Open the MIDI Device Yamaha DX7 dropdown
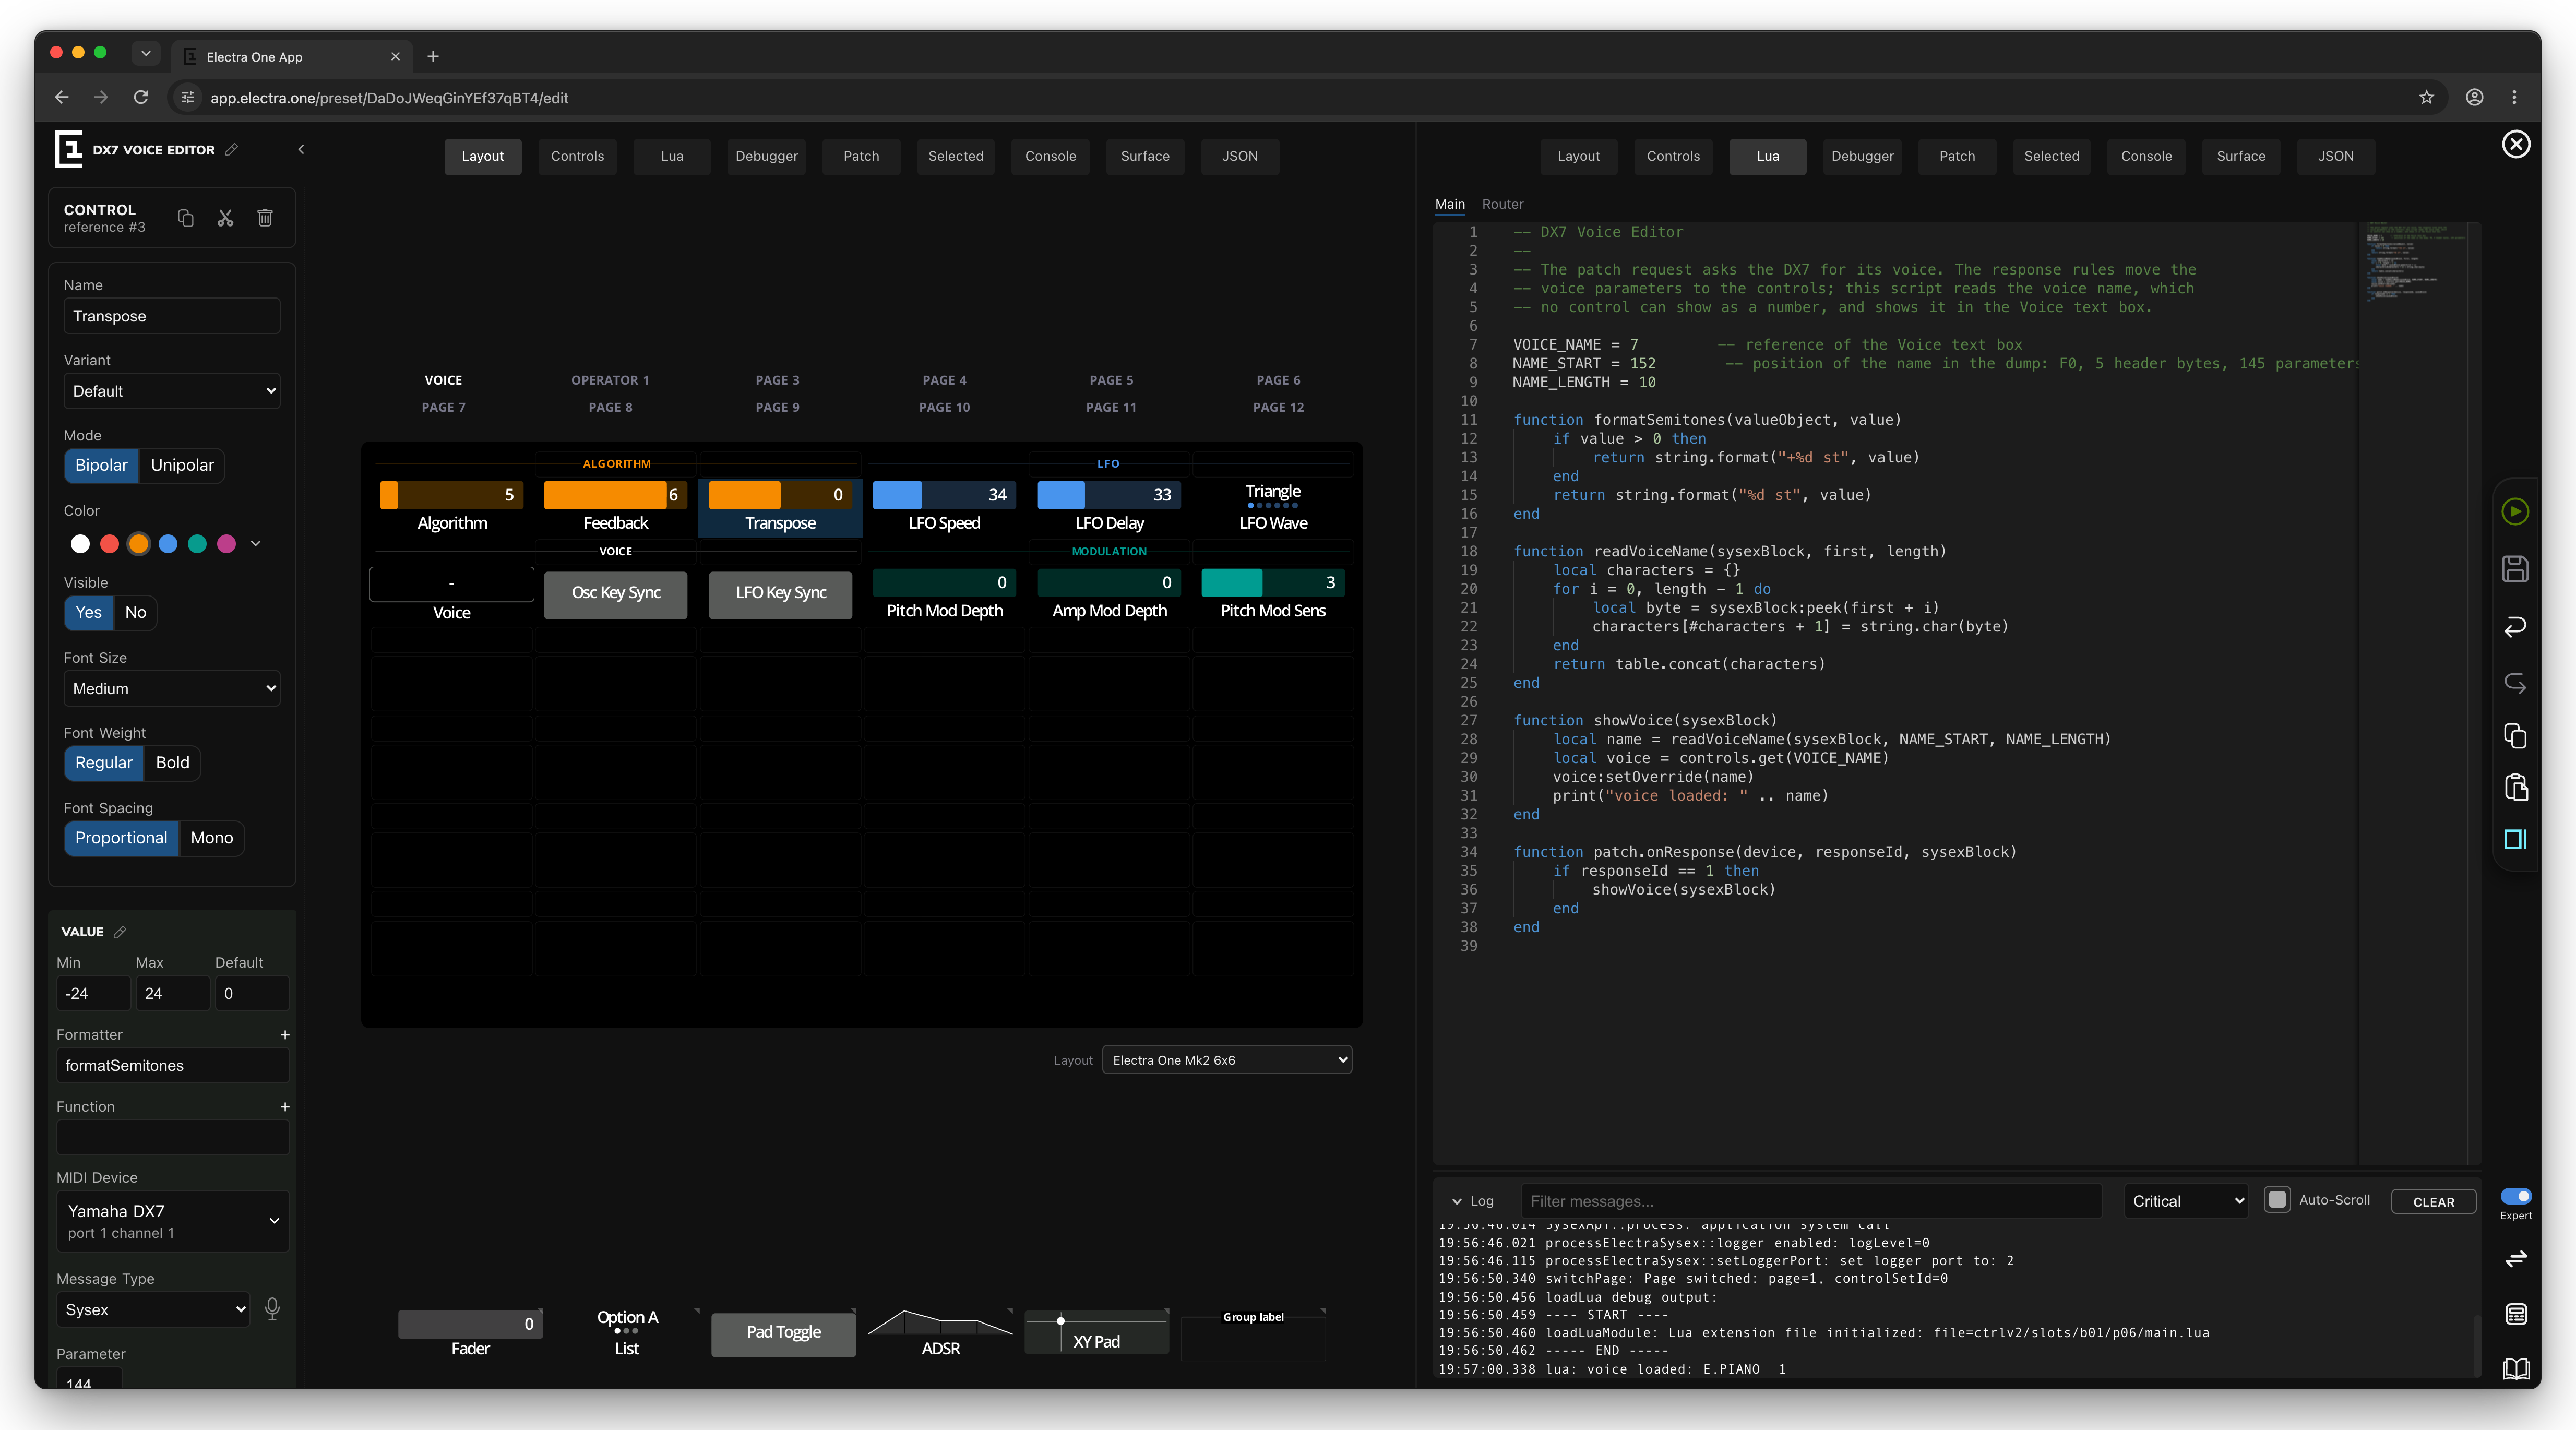The image size is (2576, 1430). pos(173,1220)
